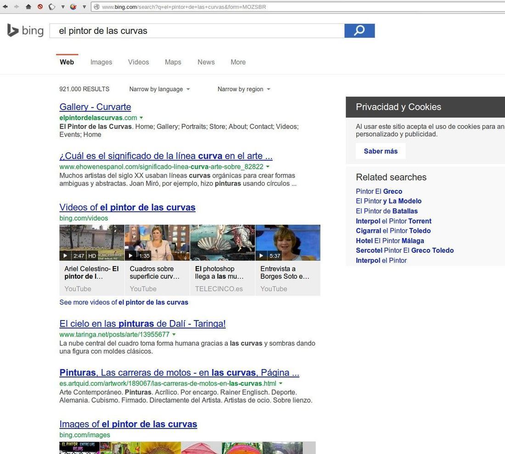Click the red stop/block icon in toolbar
Screen dimensions: 505x454
point(40,6)
